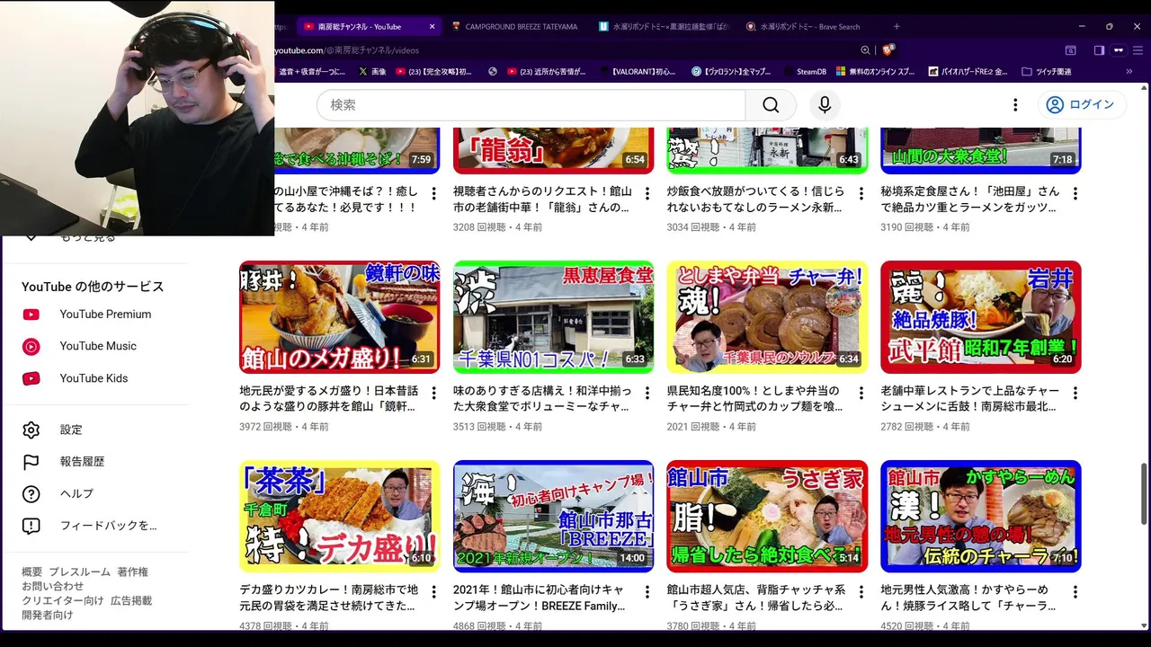Viewport: 1151px width, 647px height.
Task: Click the YouTube Kids logo icon
Action: 31,378
